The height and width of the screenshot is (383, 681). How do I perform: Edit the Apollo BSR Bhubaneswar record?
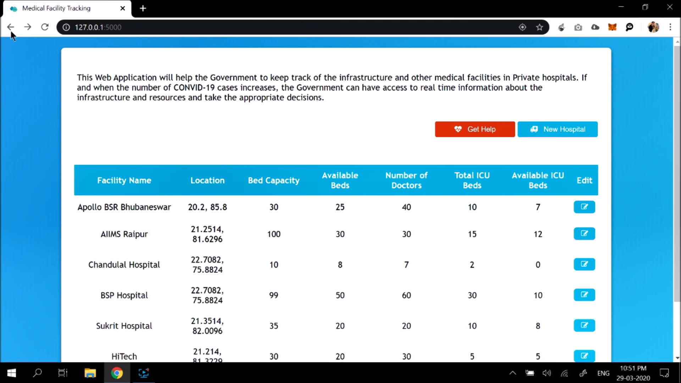coord(584,207)
